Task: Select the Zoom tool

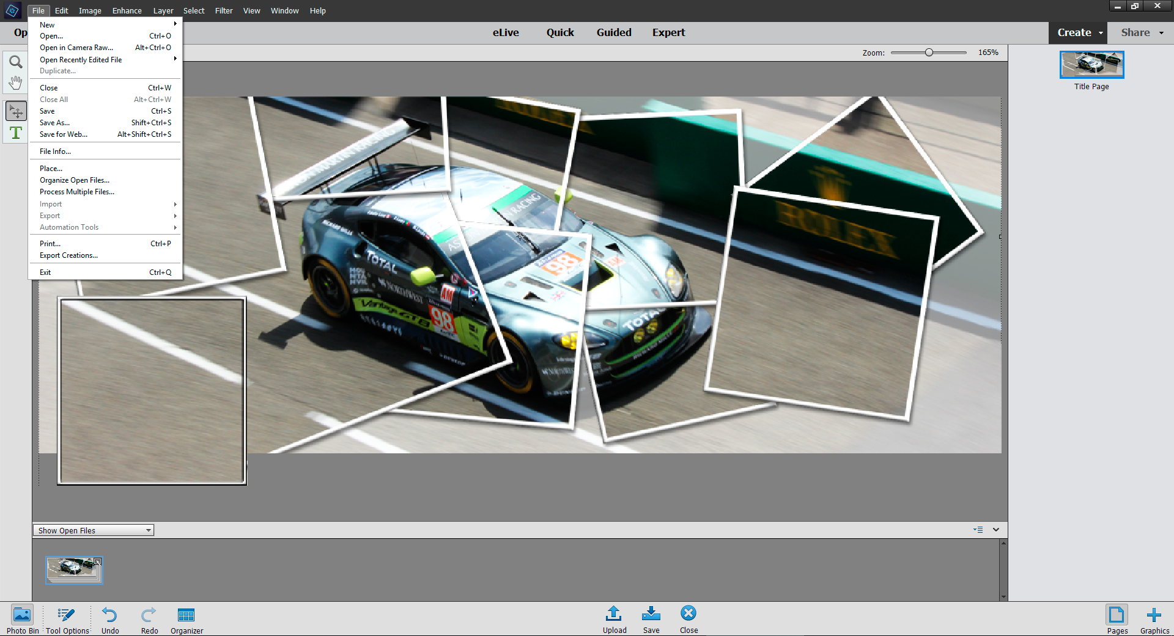Action: pos(16,62)
